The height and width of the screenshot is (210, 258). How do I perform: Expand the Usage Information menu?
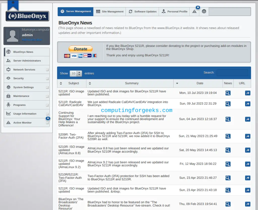point(47,114)
